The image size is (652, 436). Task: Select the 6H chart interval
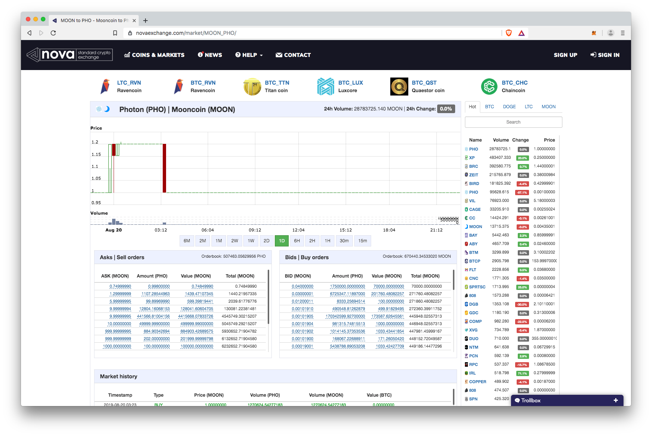click(297, 241)
